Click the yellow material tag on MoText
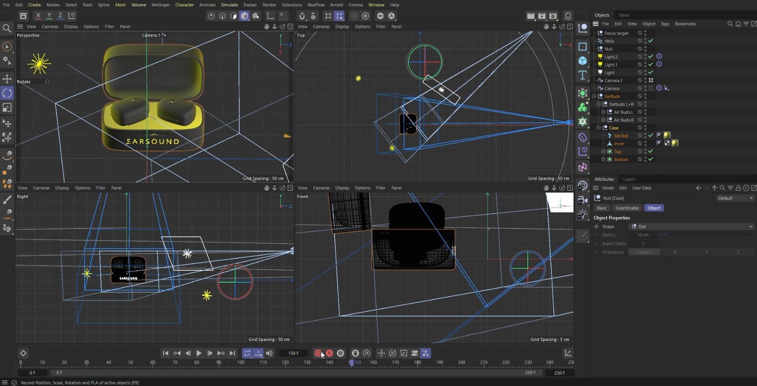The height and width of the screenshot is (386, 757). (x=667, y=135)
